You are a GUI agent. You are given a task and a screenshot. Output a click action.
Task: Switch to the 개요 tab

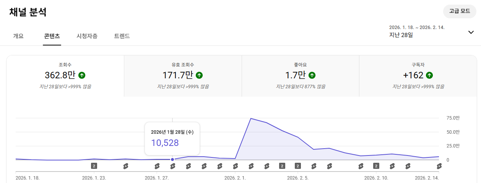18,36
